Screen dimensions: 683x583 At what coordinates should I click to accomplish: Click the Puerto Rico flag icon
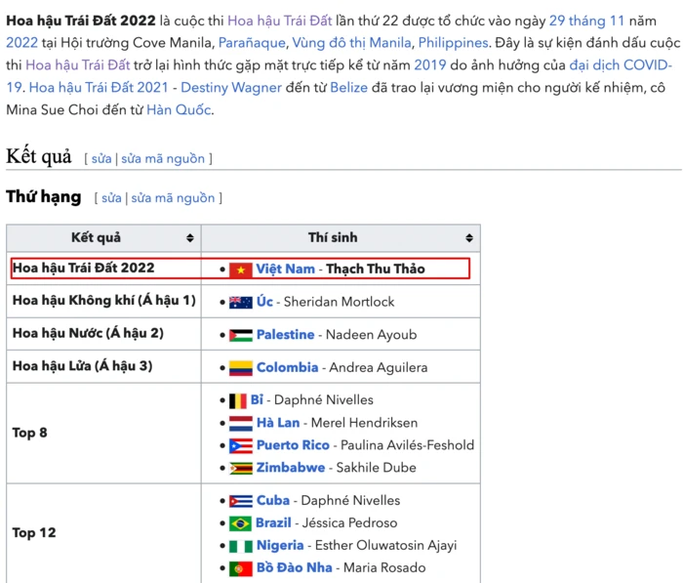[x=241, y=446]
